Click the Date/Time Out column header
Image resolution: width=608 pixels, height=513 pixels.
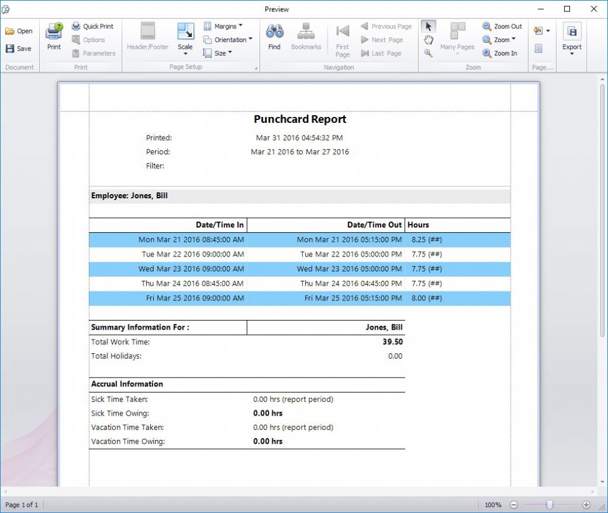(375, 225)
